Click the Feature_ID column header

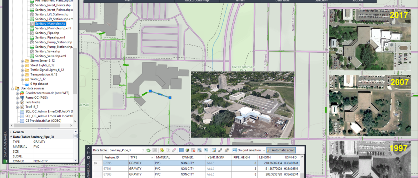pyautogui.click(x=115, y=157)
